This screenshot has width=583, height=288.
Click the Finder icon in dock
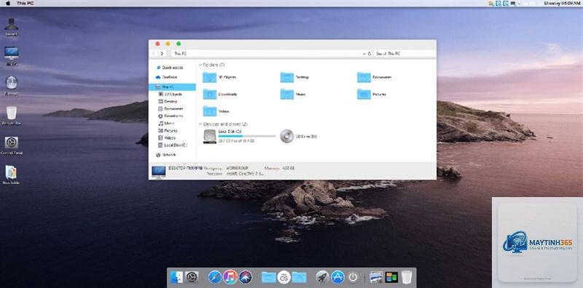tap(176, 277)
